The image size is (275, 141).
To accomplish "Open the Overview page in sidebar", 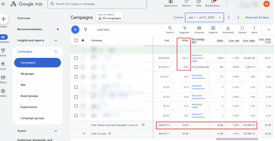I will coord(24,18).
